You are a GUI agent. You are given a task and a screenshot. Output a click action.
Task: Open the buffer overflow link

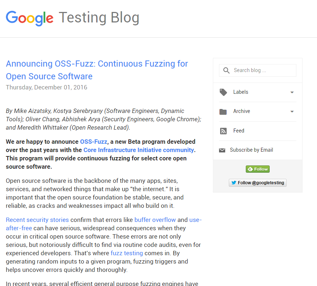tap(155, 220)
